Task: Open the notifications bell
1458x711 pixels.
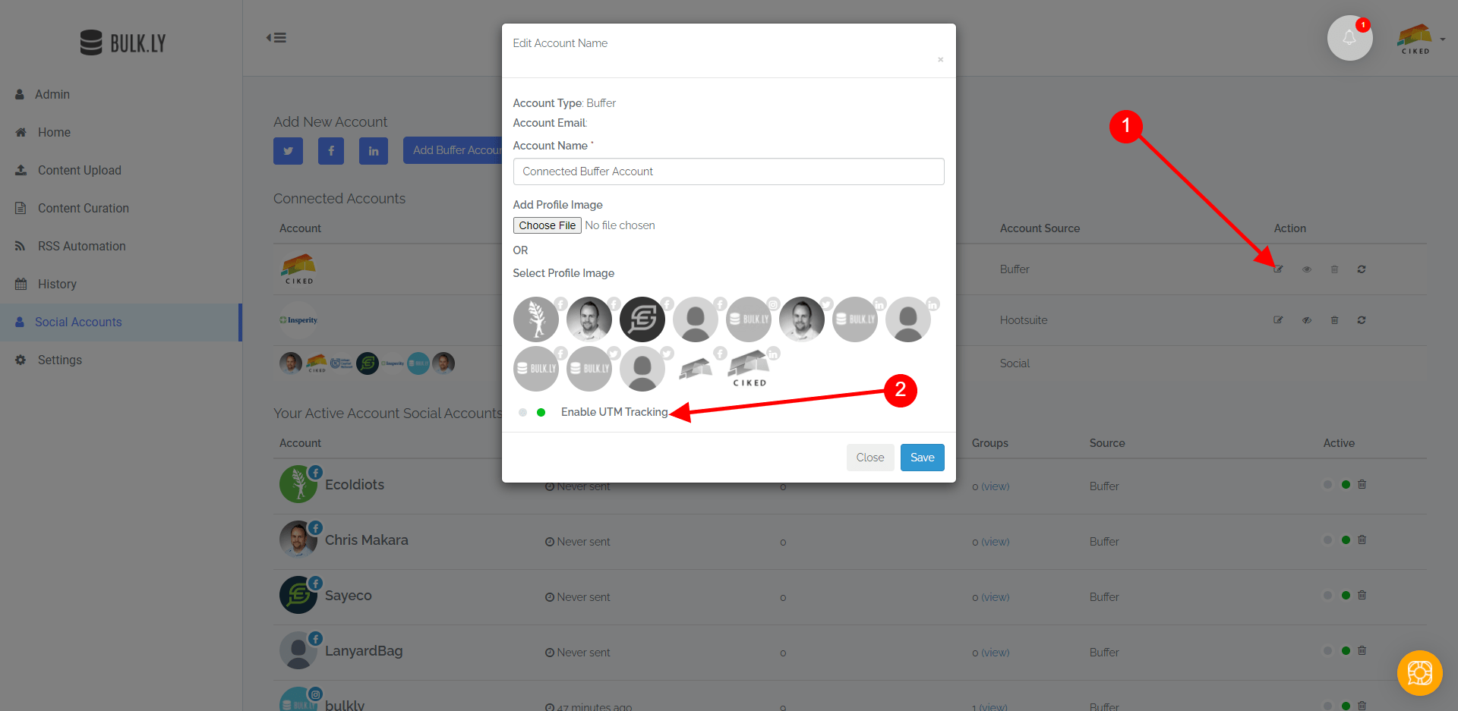Action: [1349, 38]
